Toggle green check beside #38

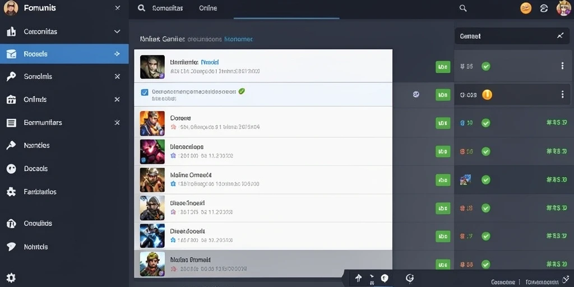pyautogui.click(x=486, y=208)
